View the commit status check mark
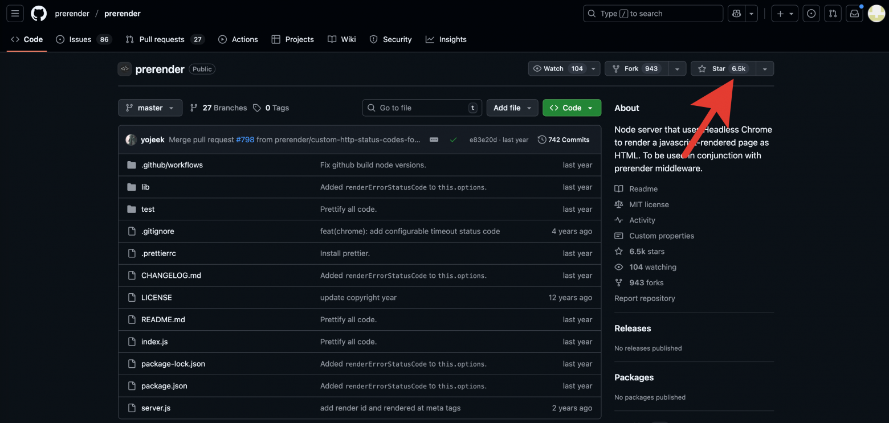This screenshot has width=889, height=423. 453,139
